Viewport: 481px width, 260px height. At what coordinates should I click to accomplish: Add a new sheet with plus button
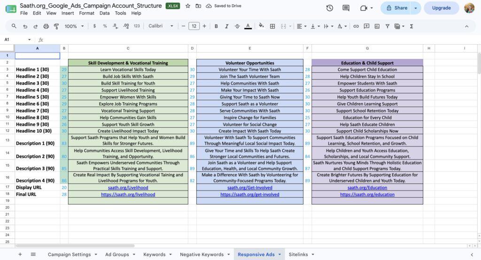[x=20, y=254]
